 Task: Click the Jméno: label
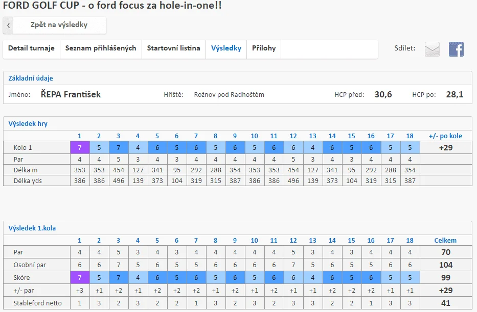click(19, 95)
